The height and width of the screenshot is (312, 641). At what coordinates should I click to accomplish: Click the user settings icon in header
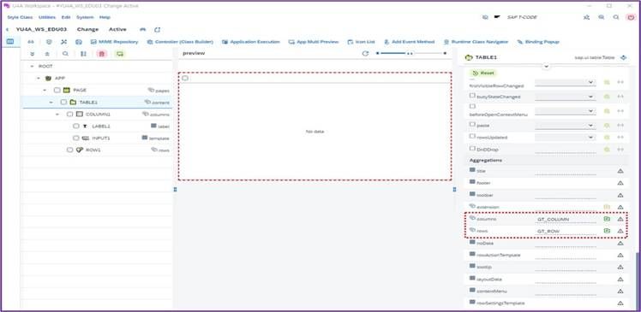[587, 18]
